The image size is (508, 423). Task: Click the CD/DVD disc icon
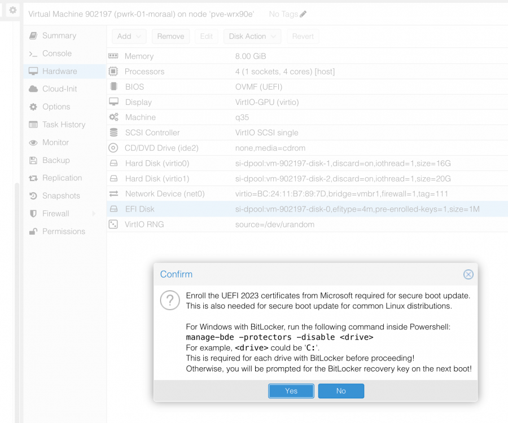(x=113, y=148)
